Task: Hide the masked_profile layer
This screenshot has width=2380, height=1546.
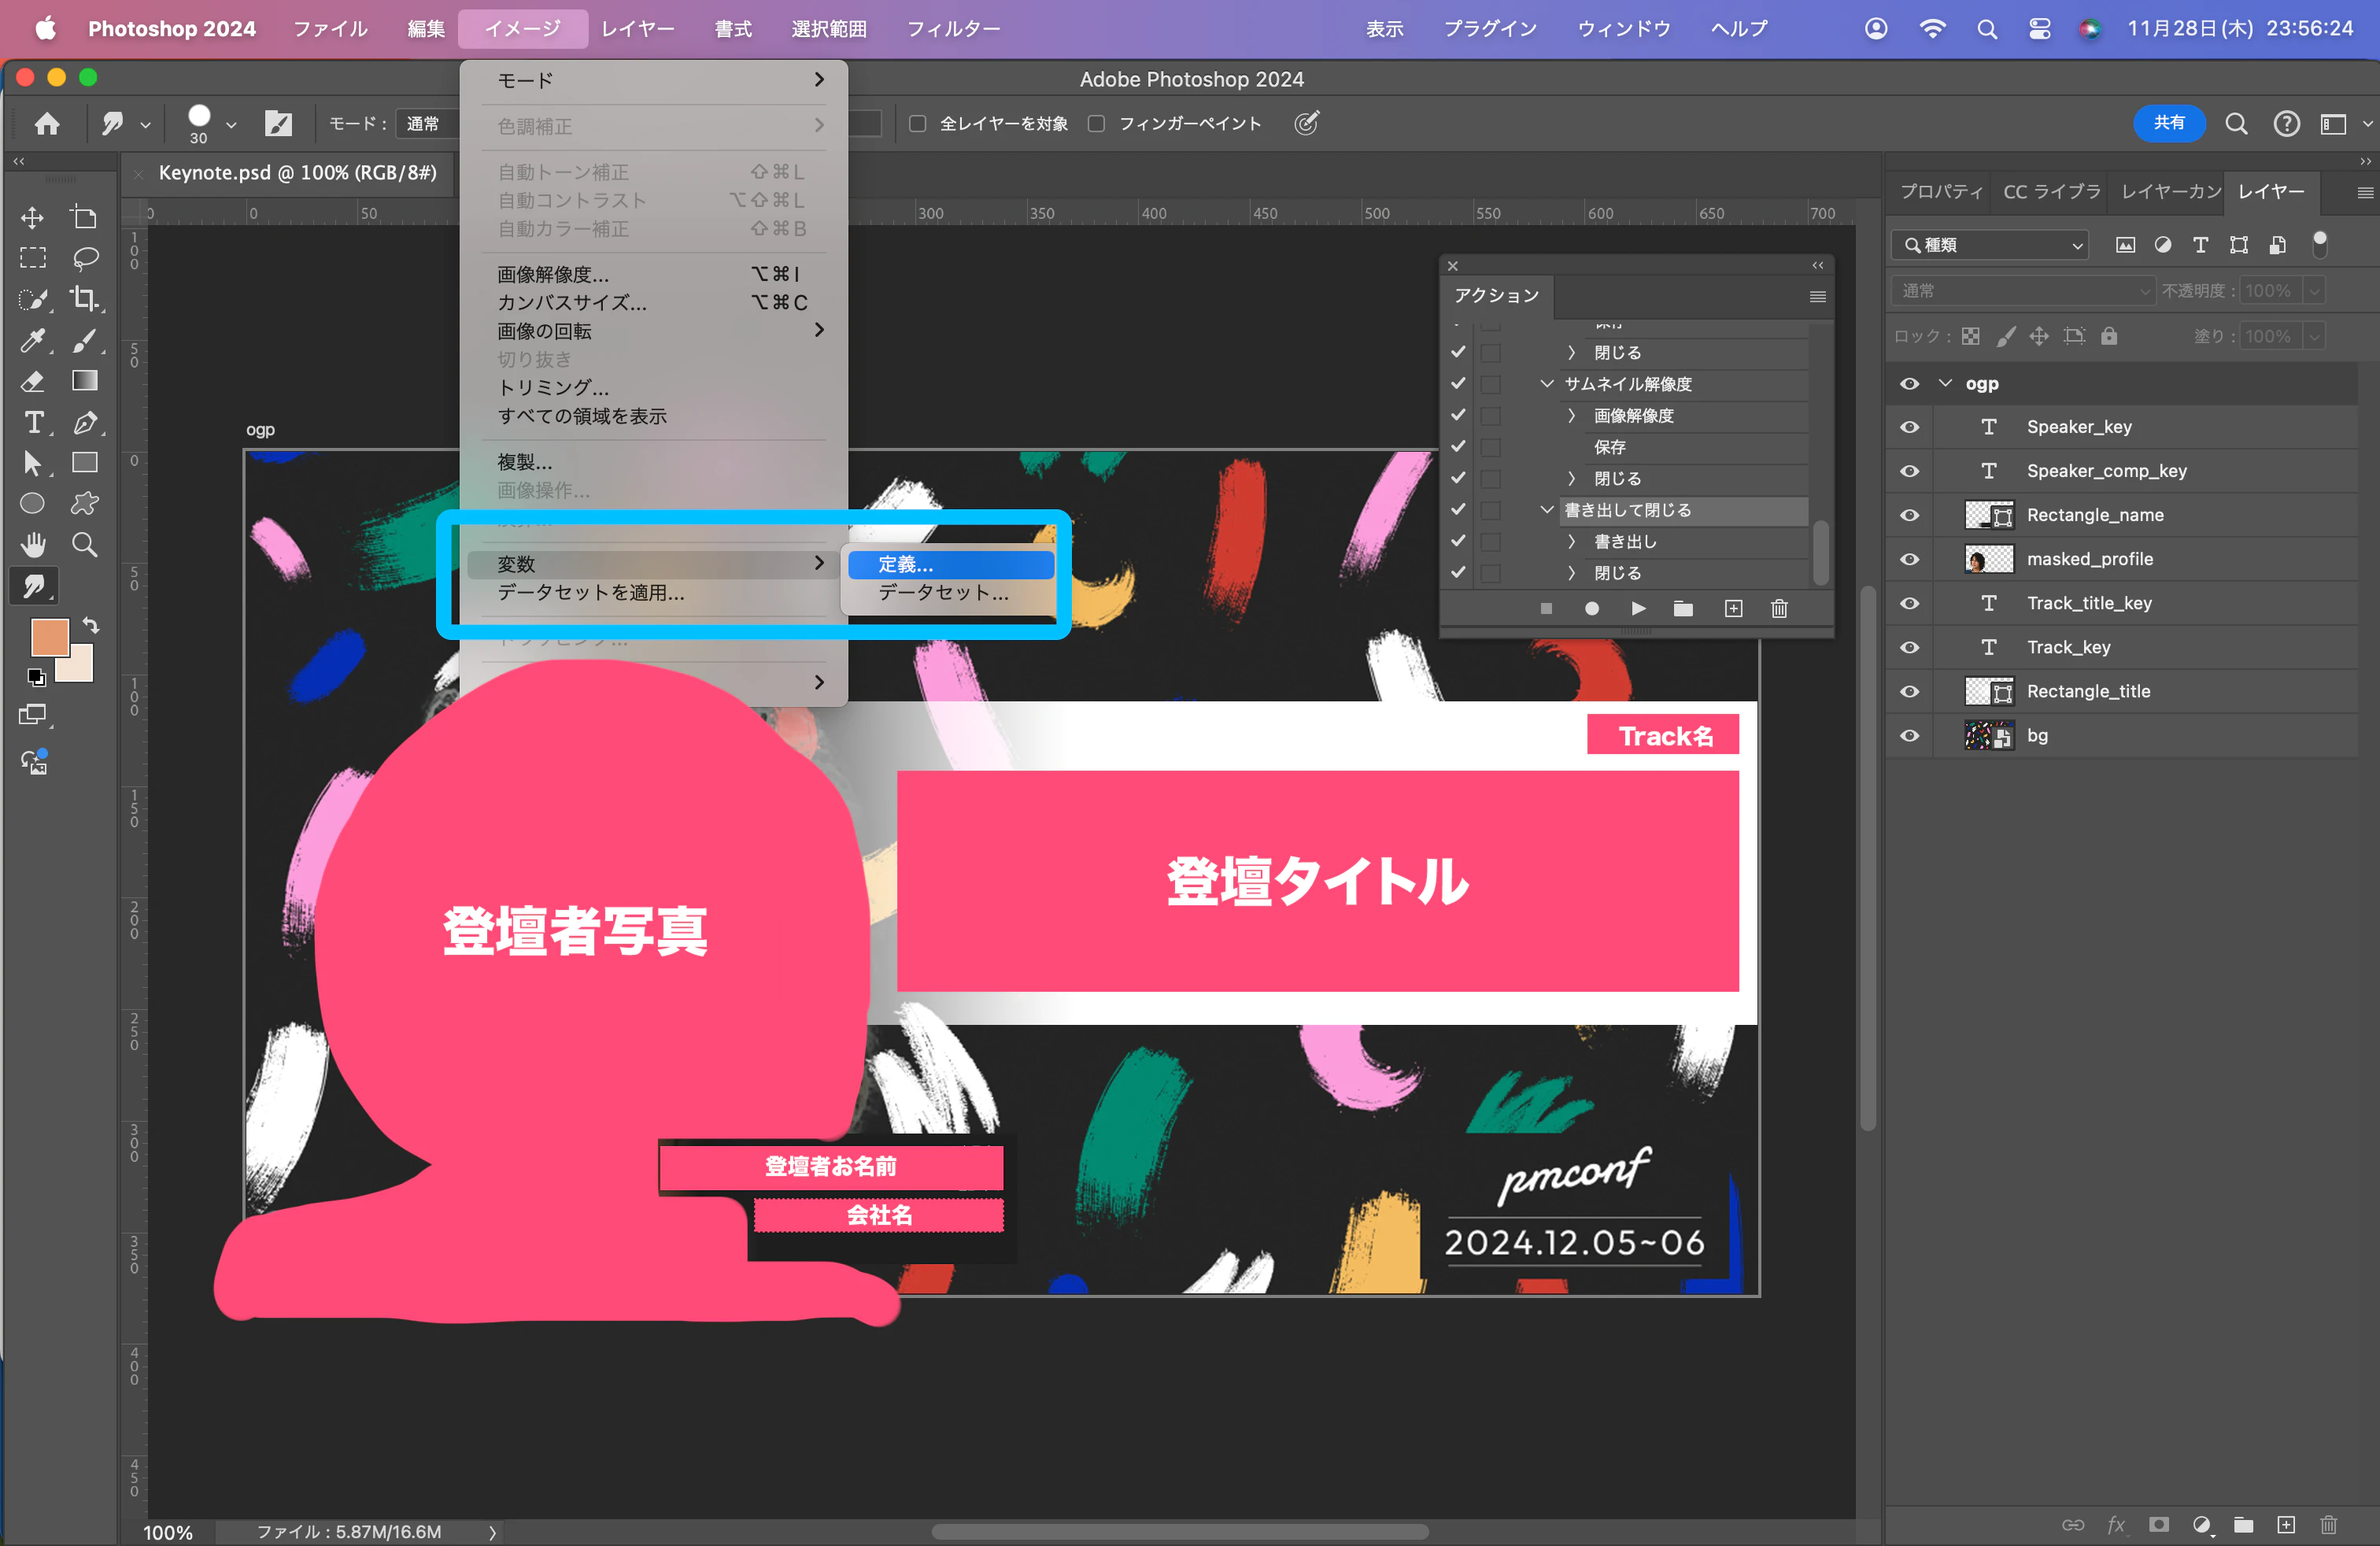Action: (x=1909, y=559)
